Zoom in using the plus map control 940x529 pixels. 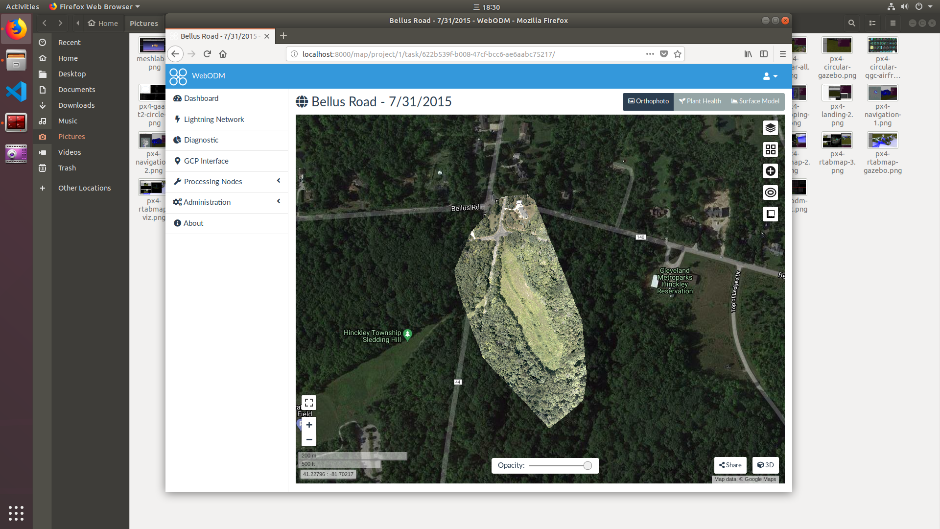click(309, 425)
